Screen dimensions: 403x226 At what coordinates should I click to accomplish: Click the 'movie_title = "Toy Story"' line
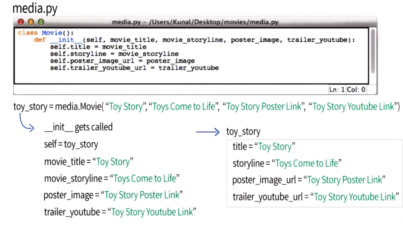(x=89, y=162)
